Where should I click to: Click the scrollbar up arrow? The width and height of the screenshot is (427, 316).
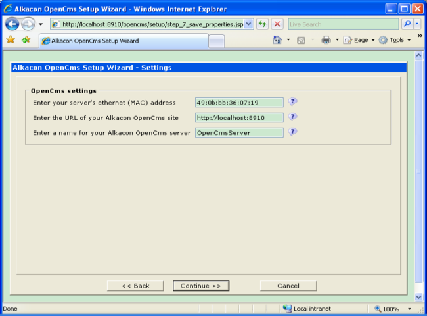(418, 55)
